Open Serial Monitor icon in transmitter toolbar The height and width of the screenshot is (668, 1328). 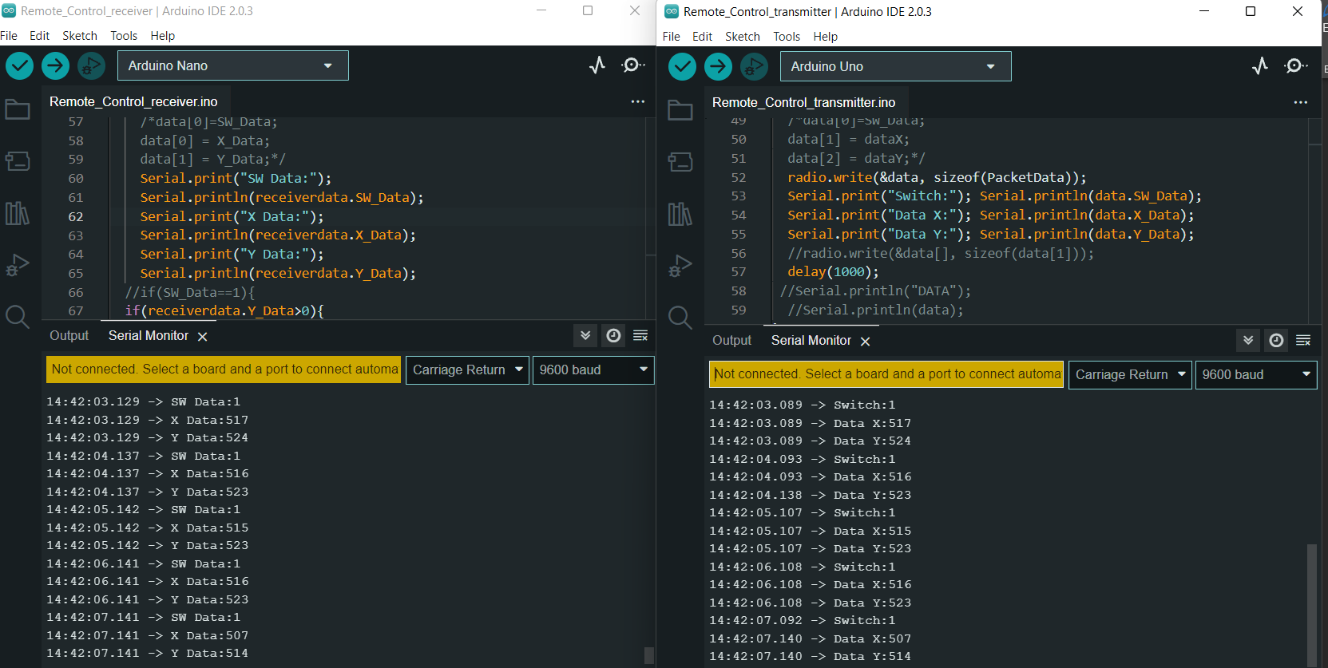click(x=1296, y=66)
